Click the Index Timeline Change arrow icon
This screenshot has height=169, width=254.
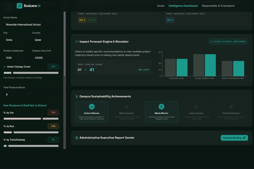pos(85,70)
